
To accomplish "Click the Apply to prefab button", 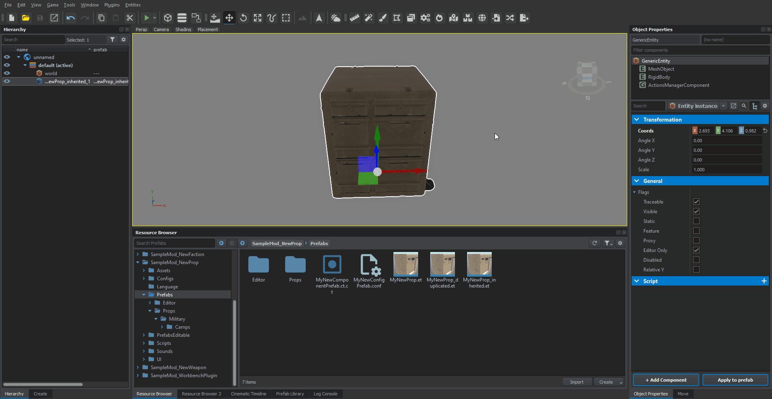I will coord(735,380).
